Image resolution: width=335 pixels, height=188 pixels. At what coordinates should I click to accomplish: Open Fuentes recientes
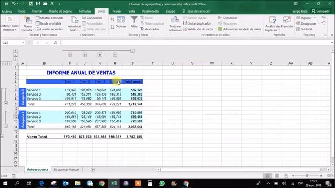coord(49,29)
